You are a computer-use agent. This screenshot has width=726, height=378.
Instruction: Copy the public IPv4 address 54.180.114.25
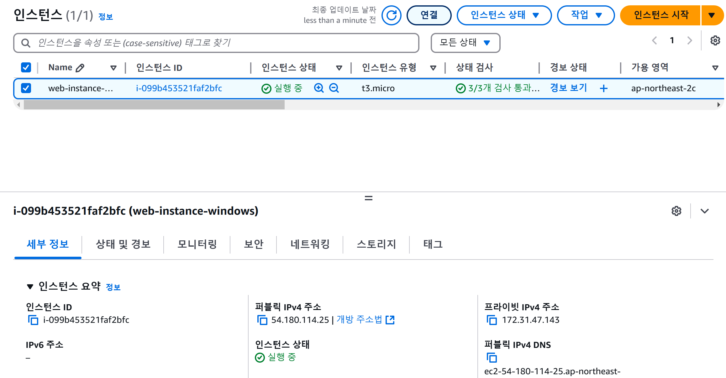pyautogui.click(x=262, y=320)
